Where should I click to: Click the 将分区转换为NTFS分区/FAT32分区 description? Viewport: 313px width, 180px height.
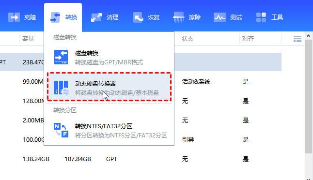[121, 135]
